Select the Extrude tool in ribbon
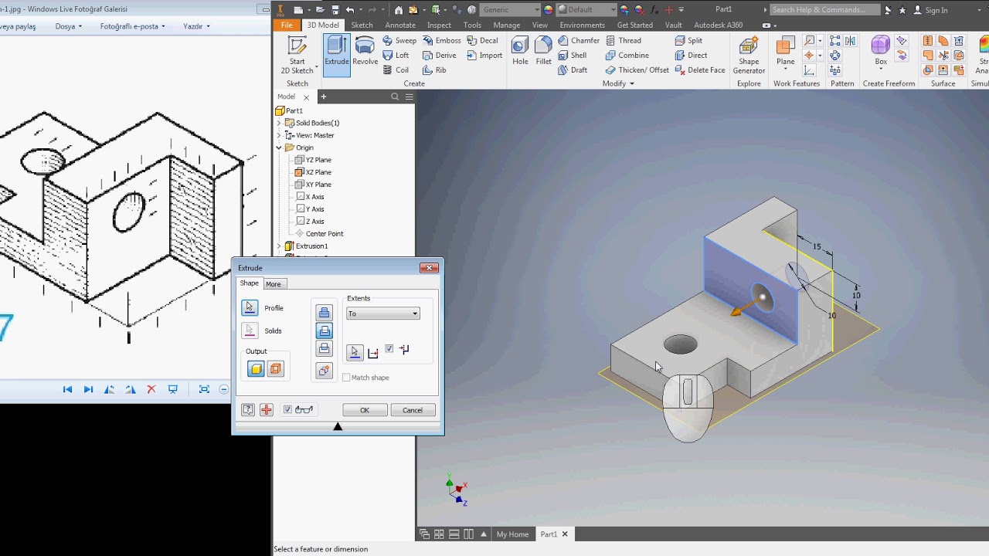 click(x=337, y=54)
